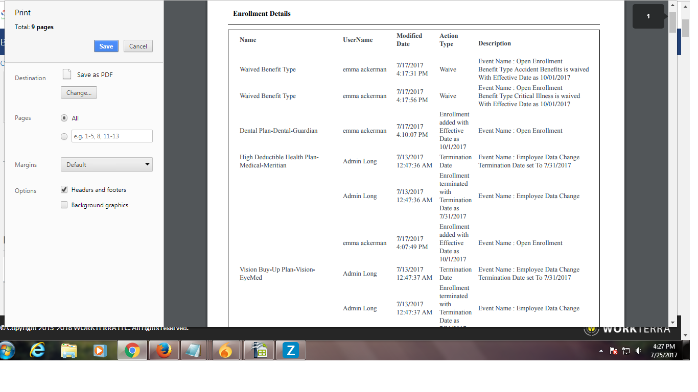Launch Internet Explorer from taskbar
The width and height of the screenshot is (698, 392).
(x=37, y=351)
